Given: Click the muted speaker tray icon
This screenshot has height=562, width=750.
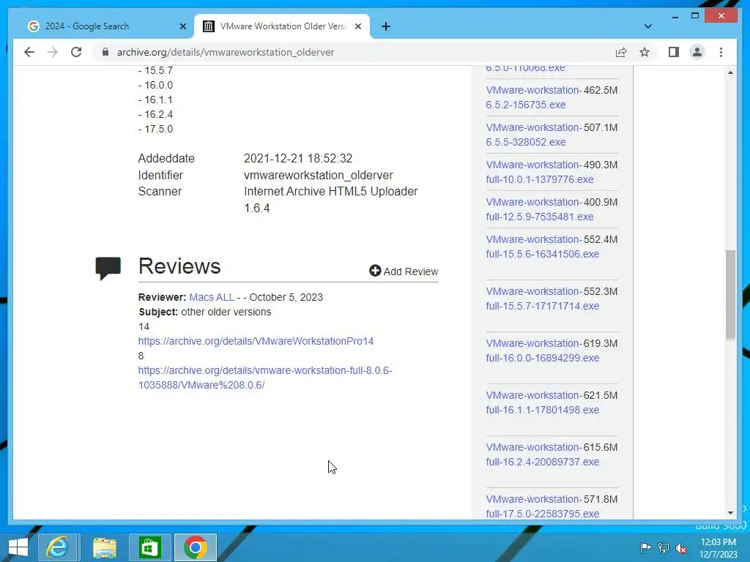Looking at the screenshot, I should (x=680, y=547).
